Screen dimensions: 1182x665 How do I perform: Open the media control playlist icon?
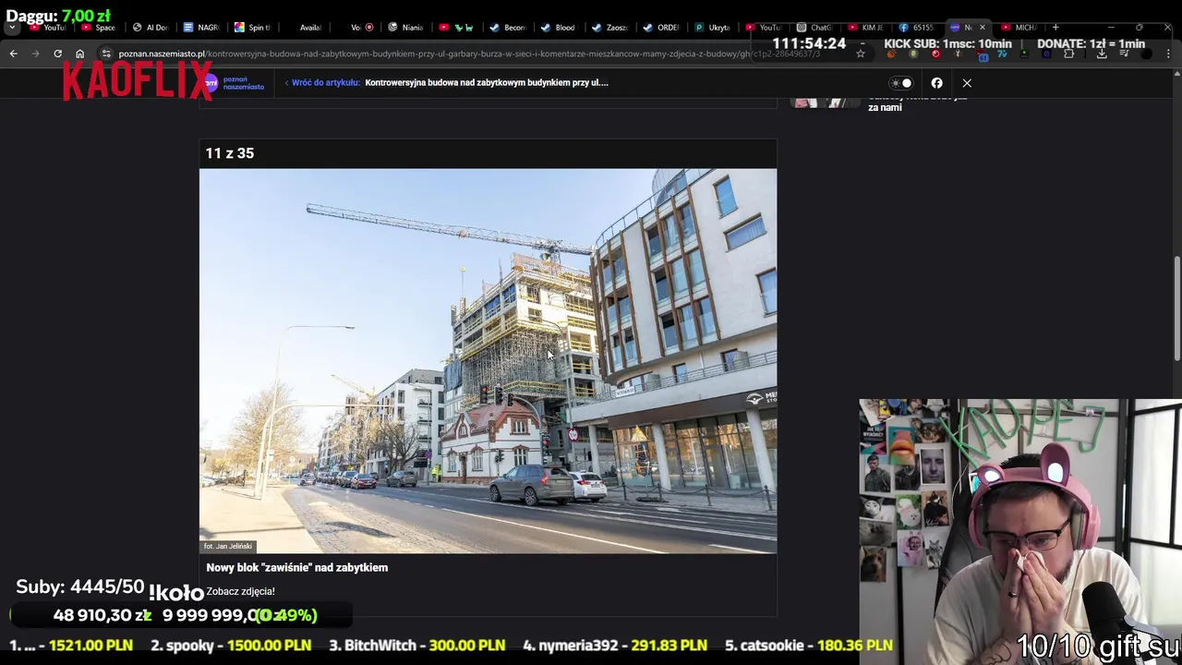click(x=1124, y=53)
